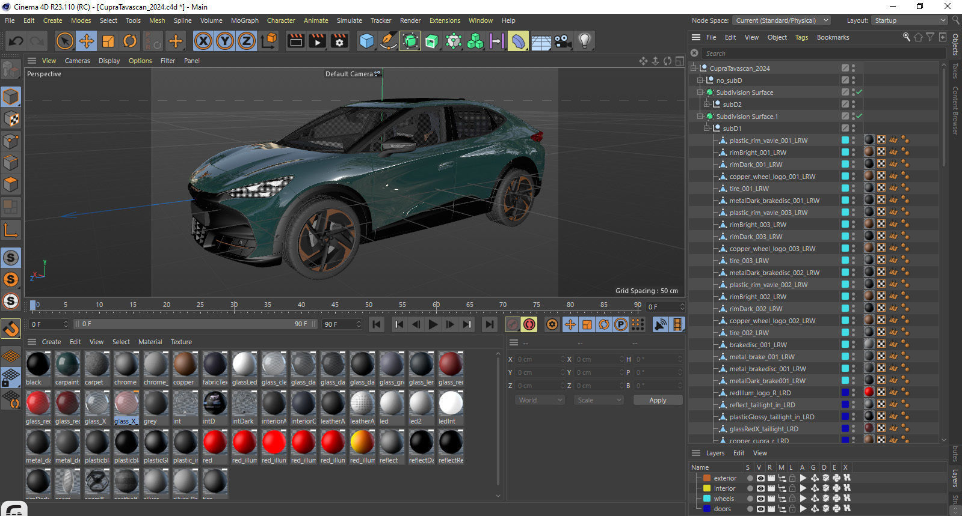Open the MoGraph cloner icon

click(x=475, y=41)
